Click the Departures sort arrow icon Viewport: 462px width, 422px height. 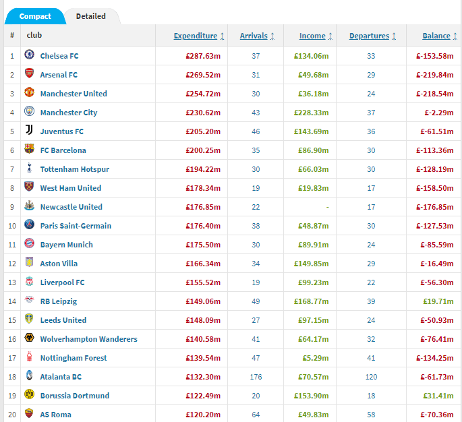(394, 36)
